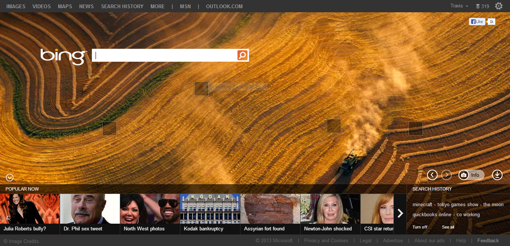
Task: Open the Travis account dropdown
Action: pos(459,6)
